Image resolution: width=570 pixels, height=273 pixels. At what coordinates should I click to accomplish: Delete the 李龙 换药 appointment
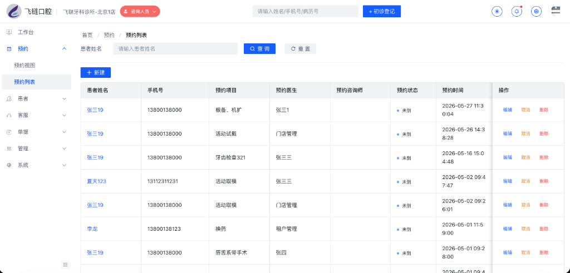coord(544,229)
